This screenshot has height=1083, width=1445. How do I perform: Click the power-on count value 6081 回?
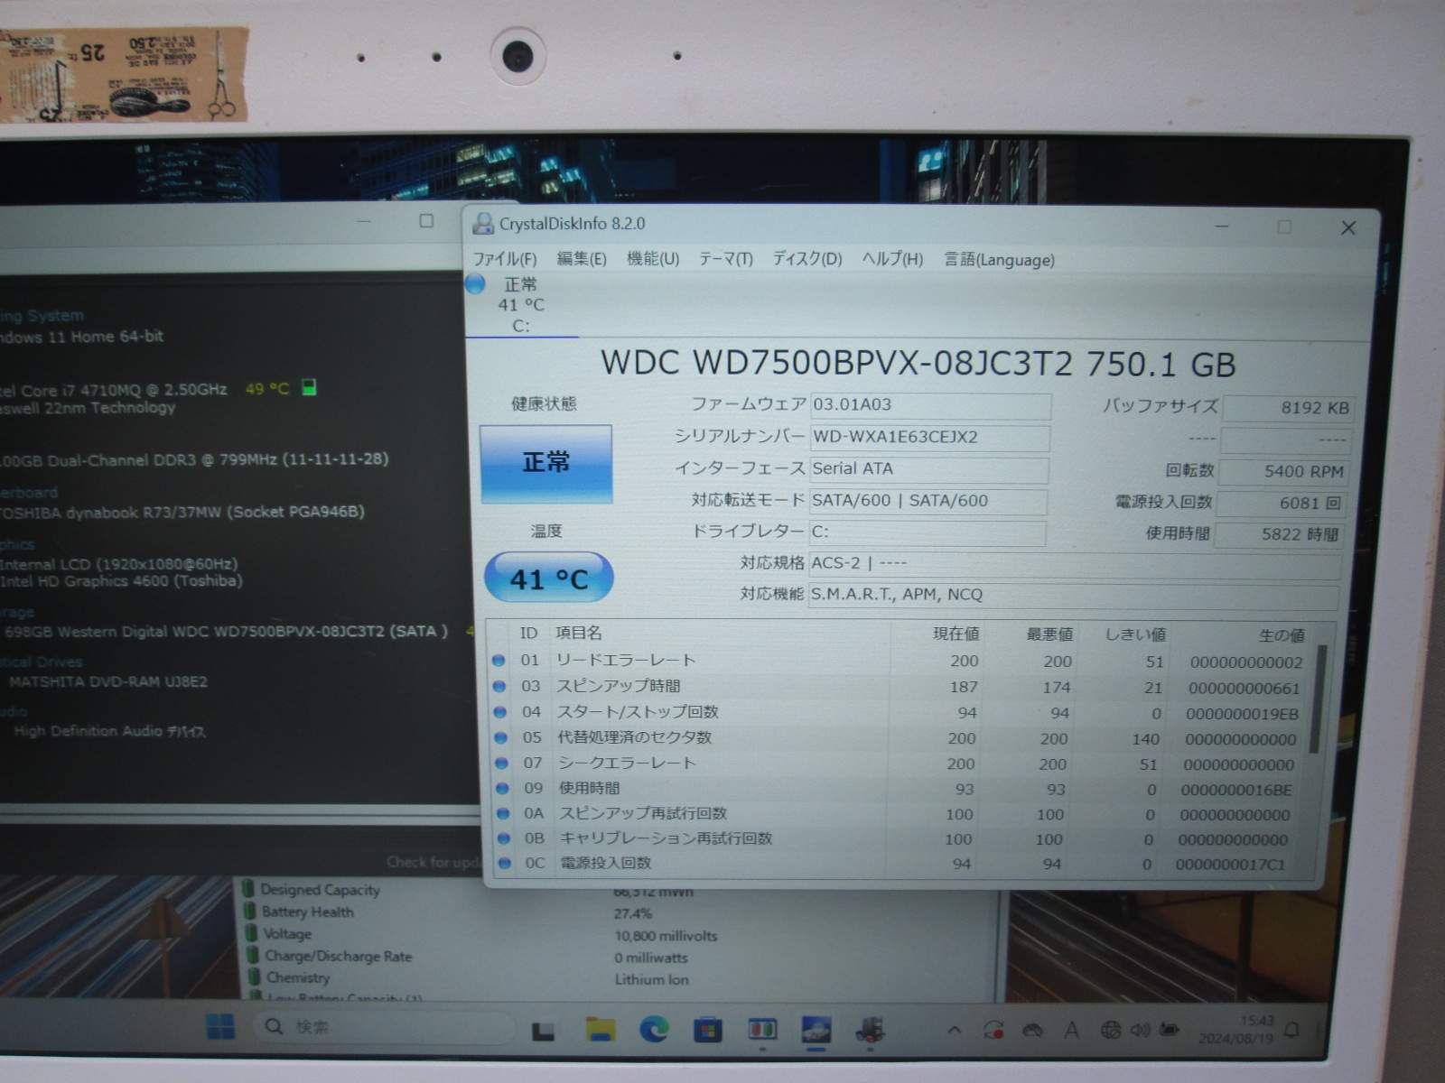pos(1282,504)
